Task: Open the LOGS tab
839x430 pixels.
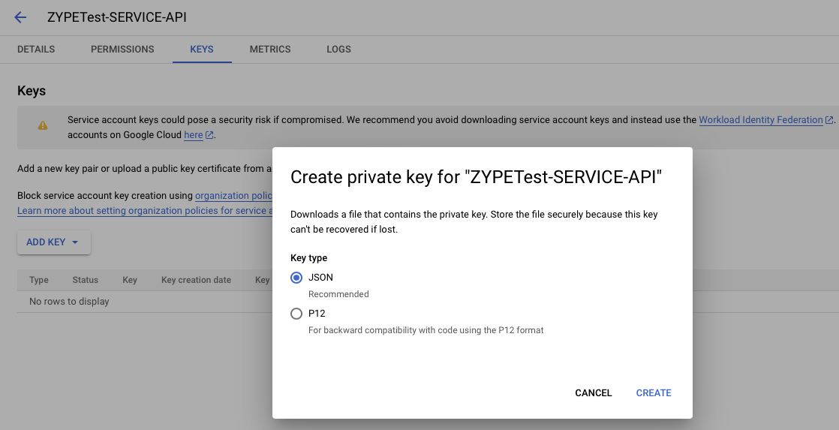Action: pos(338,50)
